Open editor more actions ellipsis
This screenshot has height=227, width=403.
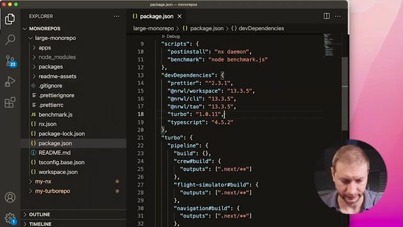[x=338, y=16]
